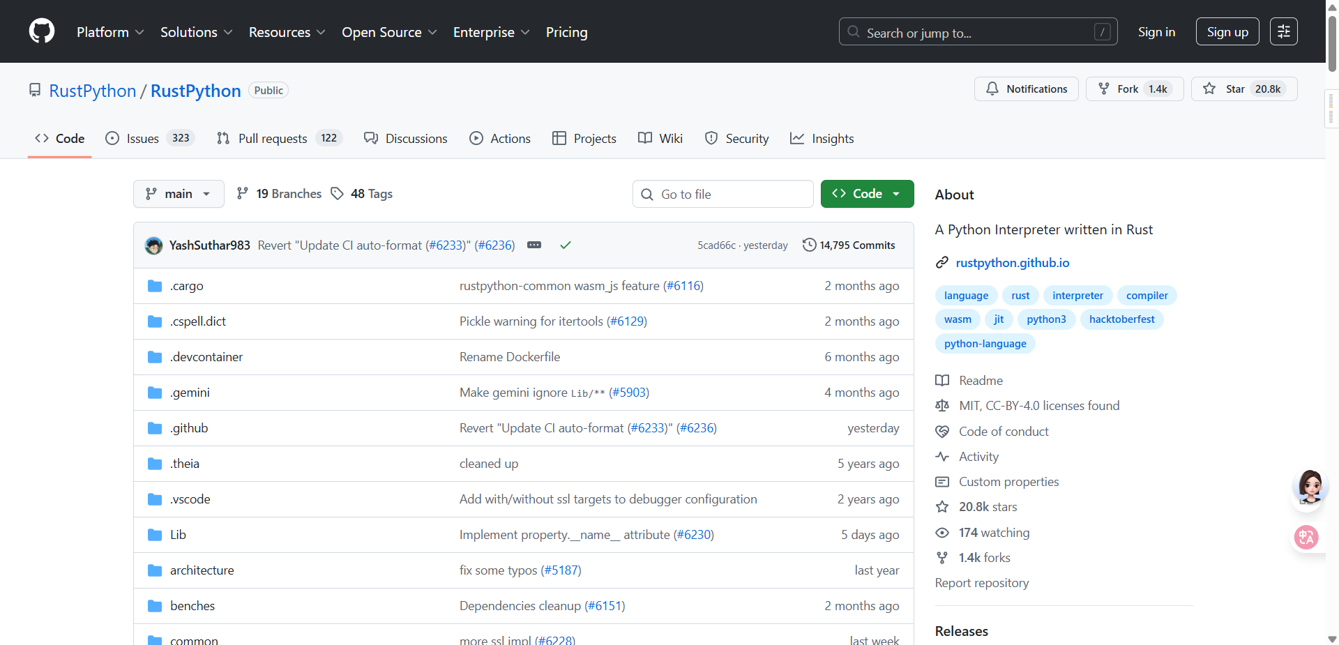Click the GitHub Octocat logo

(42, 31)
